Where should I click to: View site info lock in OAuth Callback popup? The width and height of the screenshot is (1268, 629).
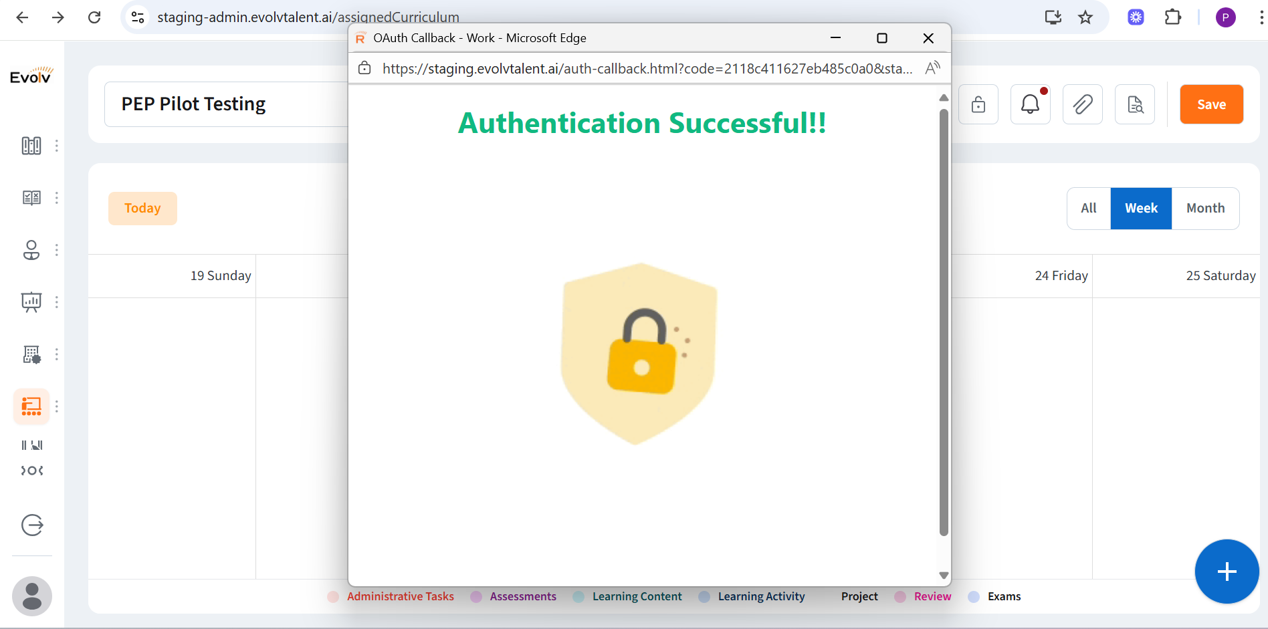click(x=364, y=68)
